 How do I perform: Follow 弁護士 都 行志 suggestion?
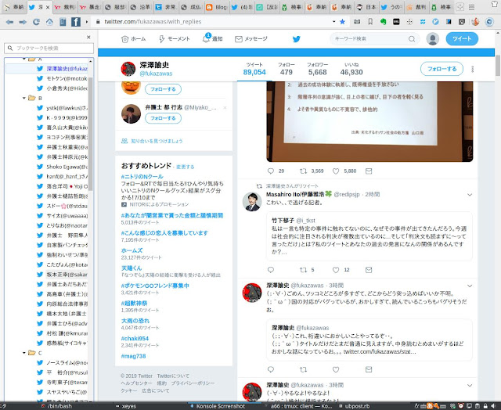(163, 118)
